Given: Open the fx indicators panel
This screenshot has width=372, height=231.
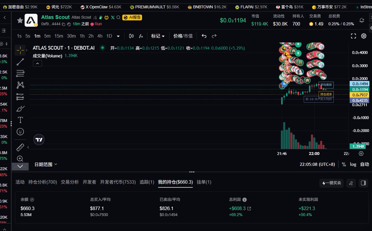Looking at the screenshot, I should pyautogui.click(x=141, y=36).
